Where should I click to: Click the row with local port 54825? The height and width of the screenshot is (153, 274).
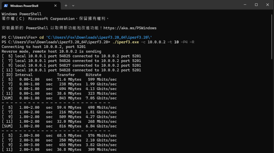[x=71, y=56]
